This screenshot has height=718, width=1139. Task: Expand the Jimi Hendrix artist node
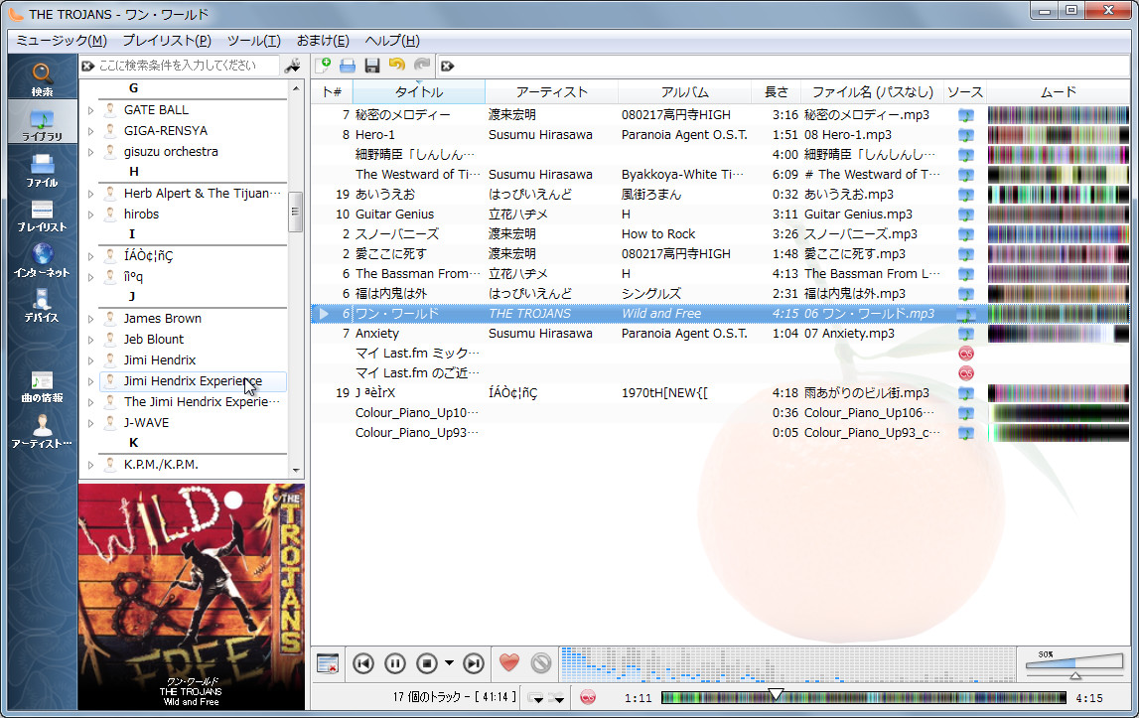click(90, 361)
